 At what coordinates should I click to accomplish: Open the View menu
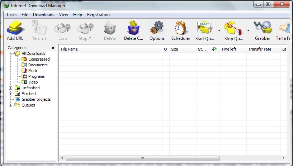click(x=63, y=15)
